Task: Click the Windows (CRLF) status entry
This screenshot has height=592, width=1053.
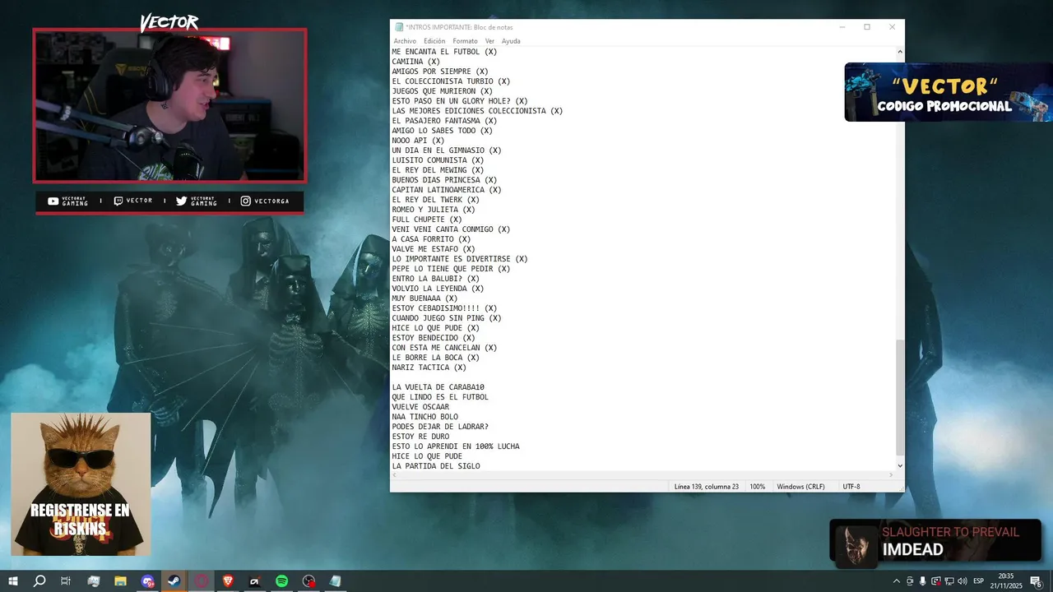Action: 800,487
